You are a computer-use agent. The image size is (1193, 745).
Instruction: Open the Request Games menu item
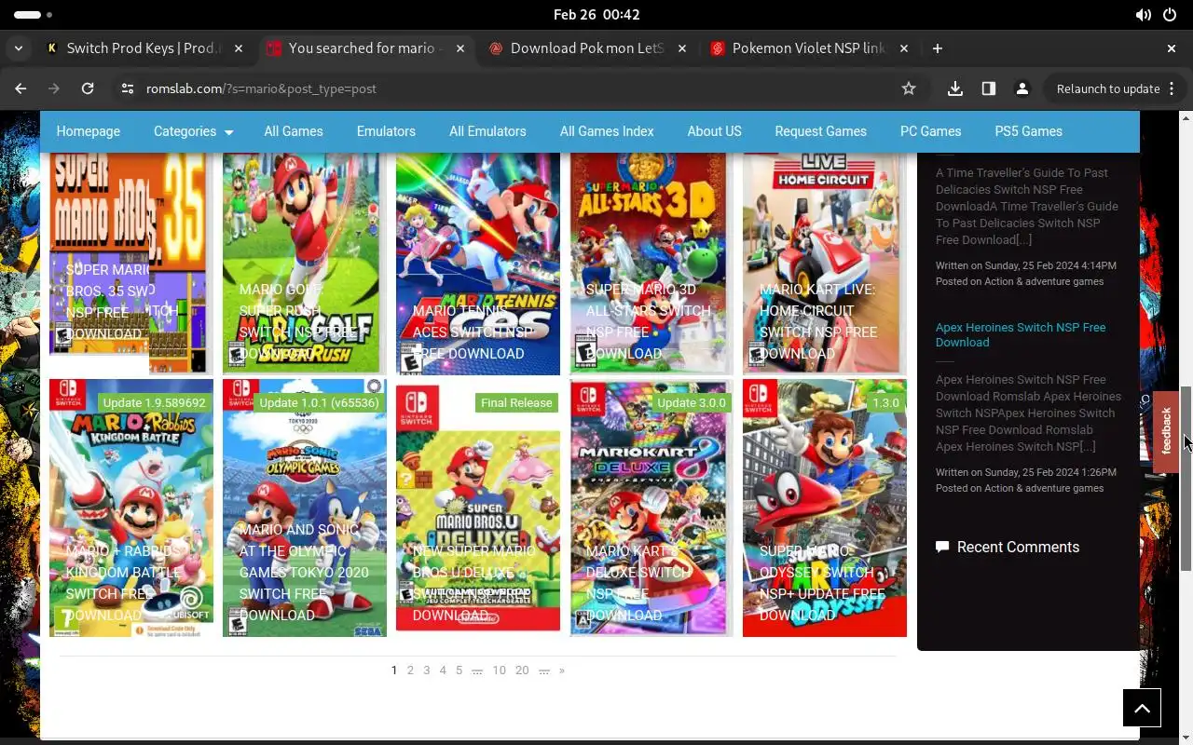pos(821,131)
